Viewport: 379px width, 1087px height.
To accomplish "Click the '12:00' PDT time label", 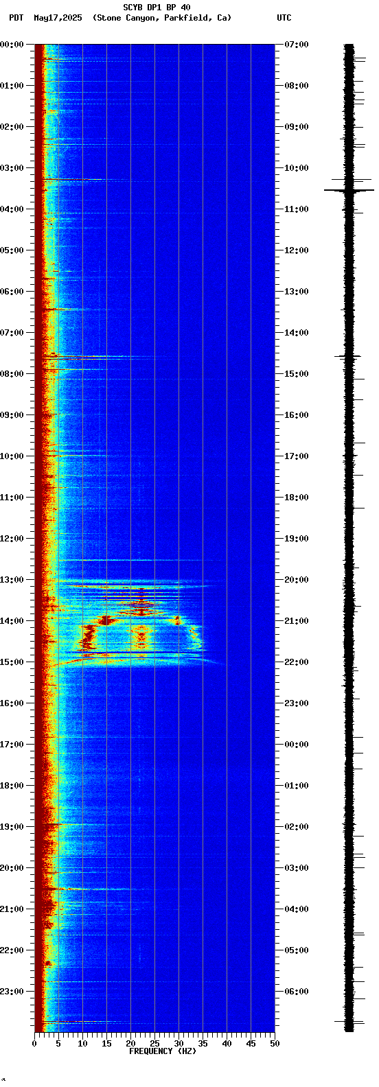I will click(12, 539).
